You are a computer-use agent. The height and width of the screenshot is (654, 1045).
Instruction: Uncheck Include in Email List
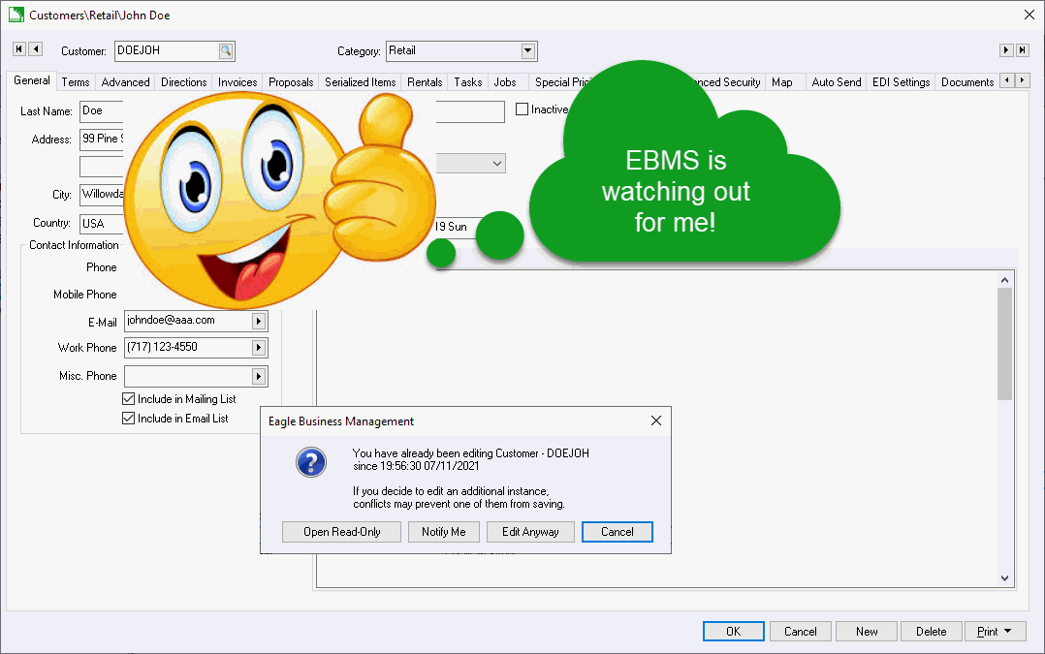pos(129,419)
